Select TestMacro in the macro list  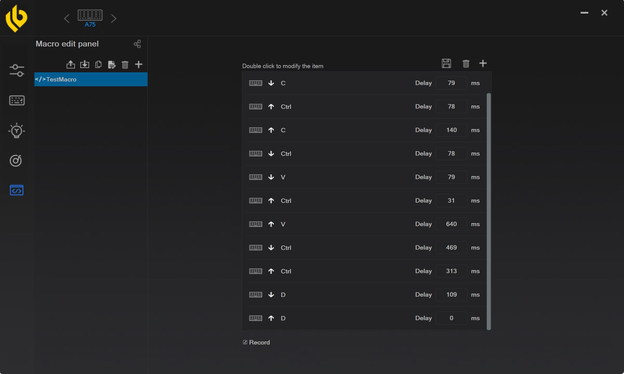91,79
